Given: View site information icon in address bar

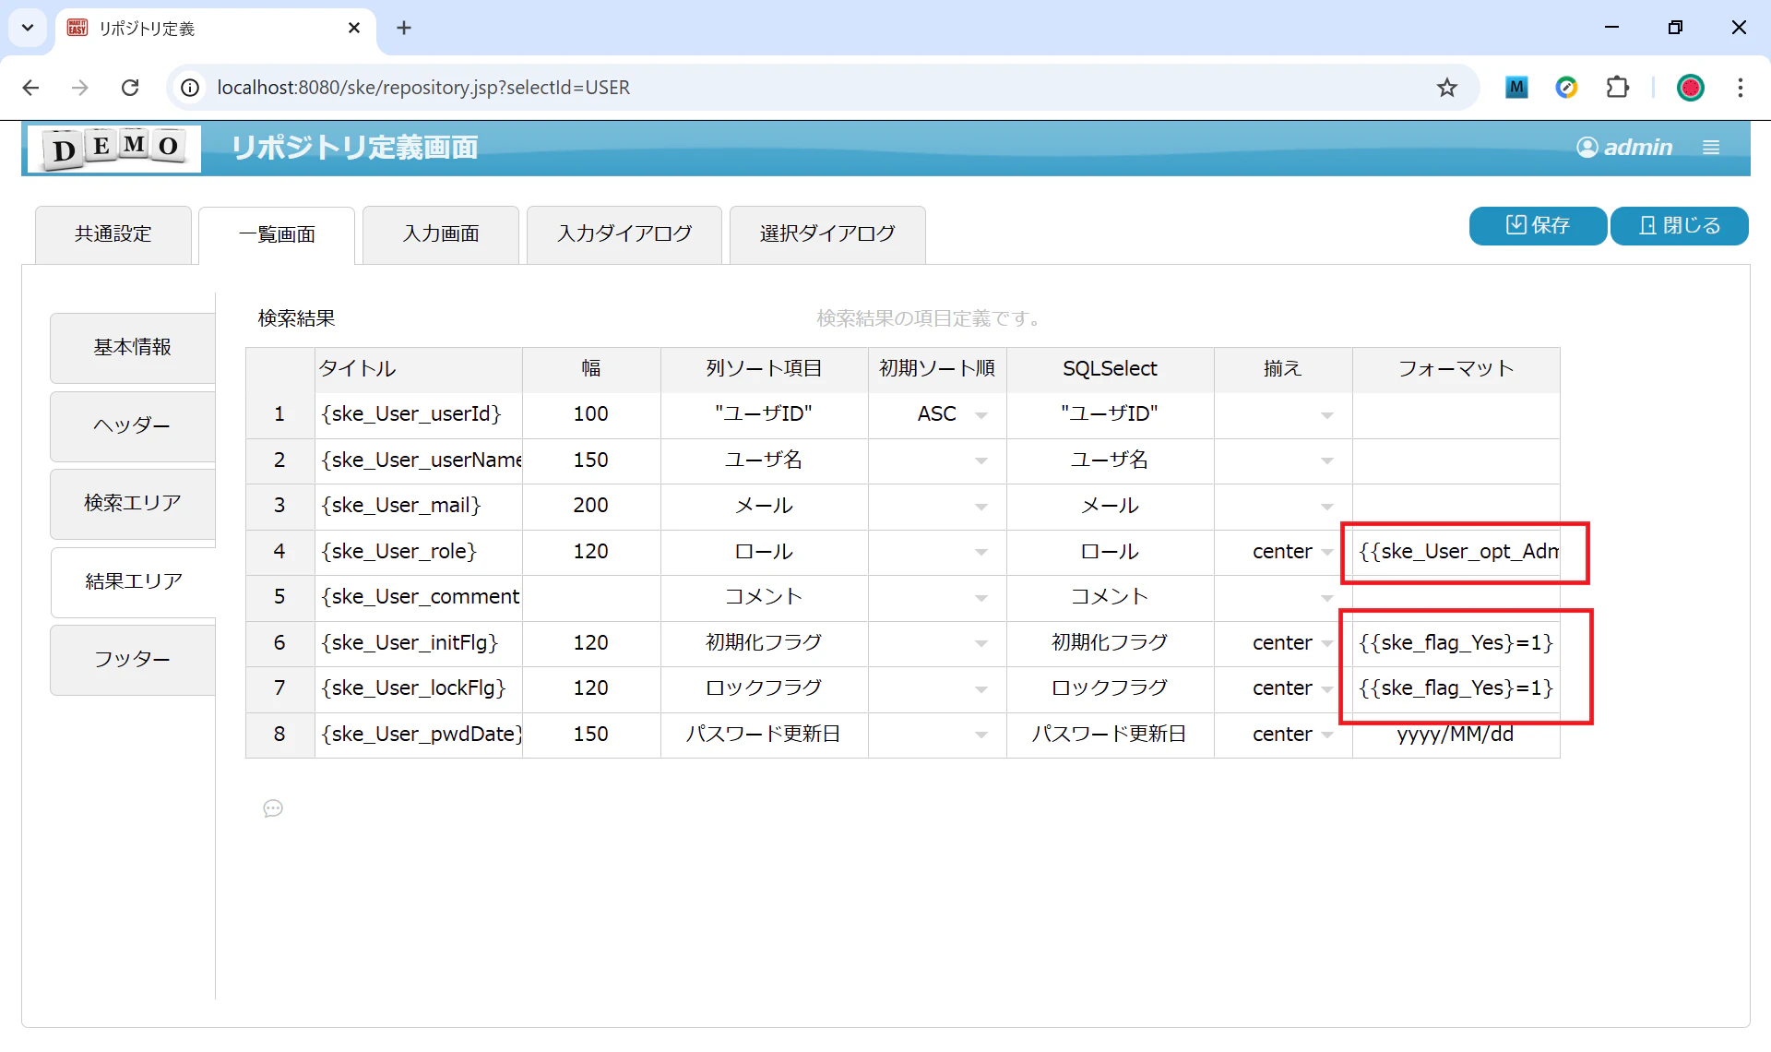Looking at the screenshot, I should click(x=190, y=88).
